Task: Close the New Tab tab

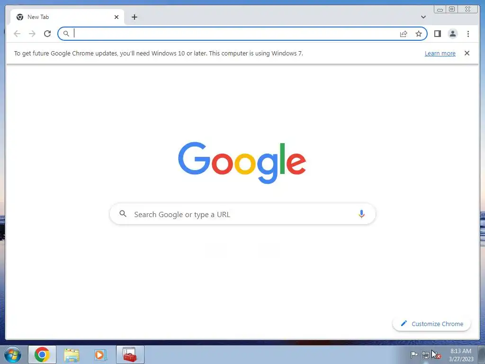Action: click(x=117, y=17)
